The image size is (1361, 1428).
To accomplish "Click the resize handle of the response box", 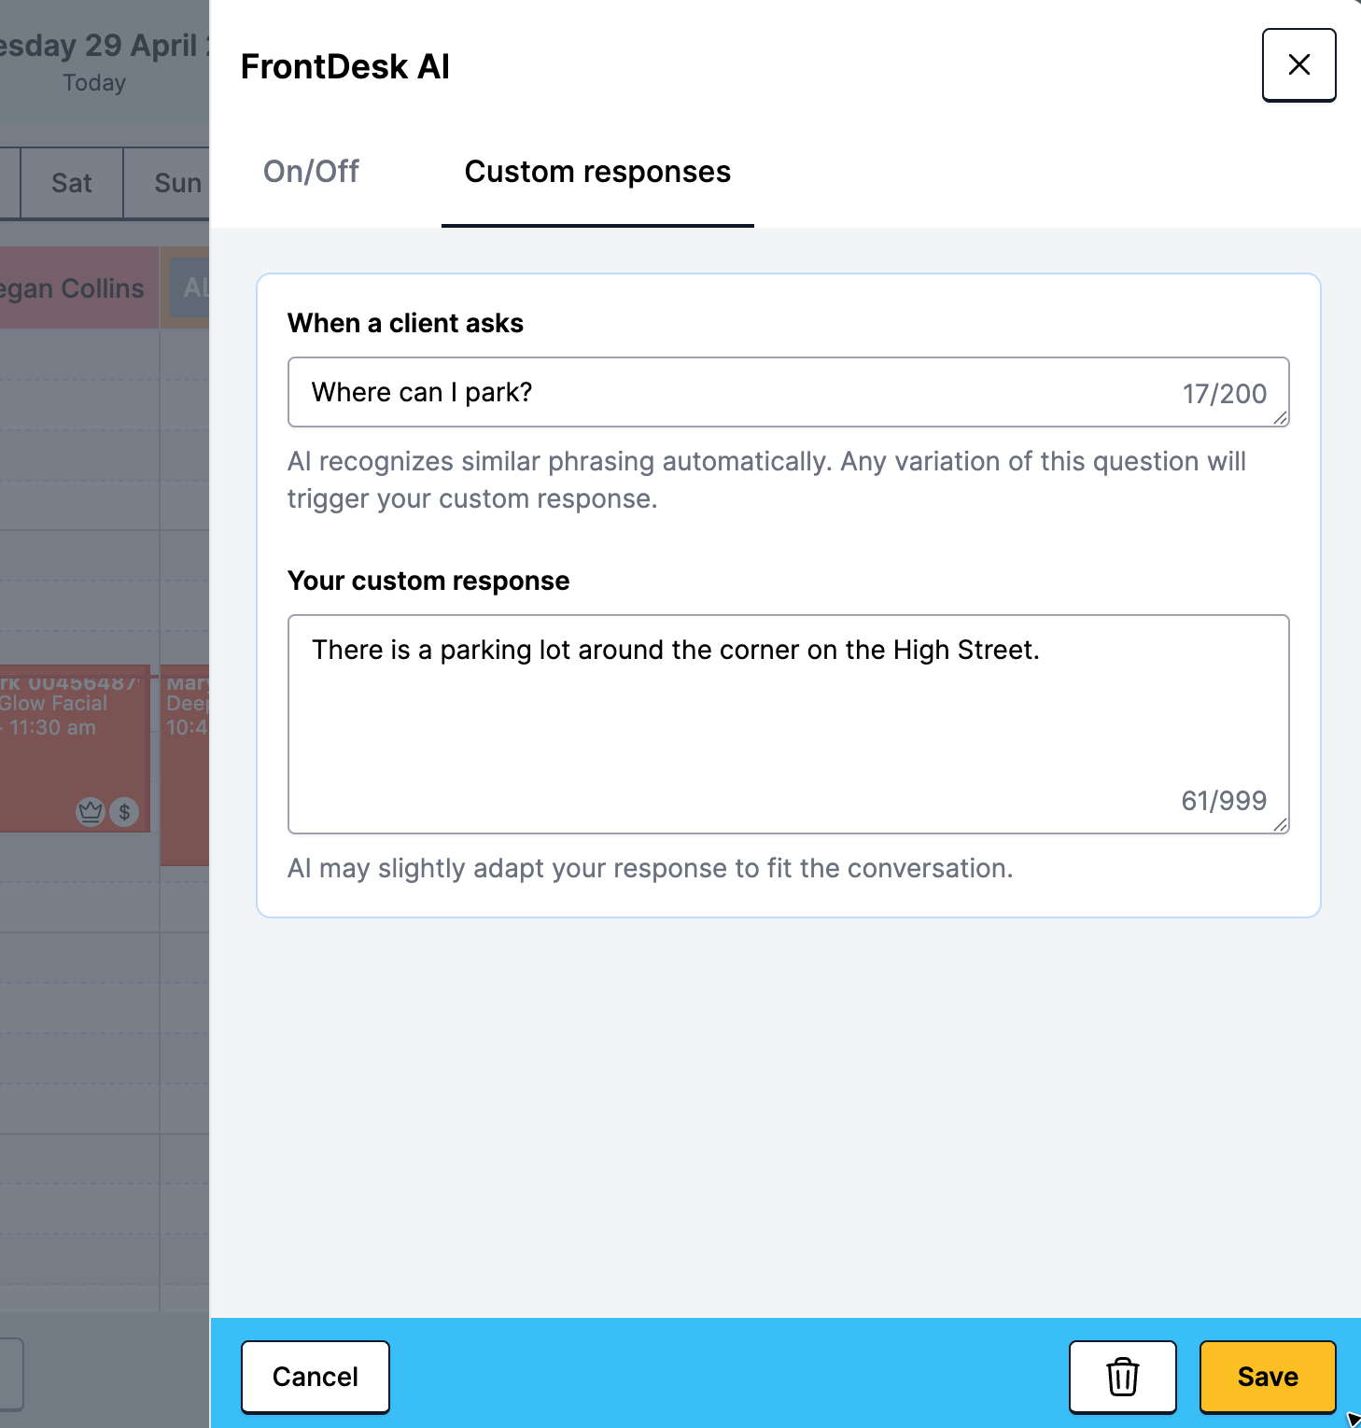I will [x=1281, y=825].
